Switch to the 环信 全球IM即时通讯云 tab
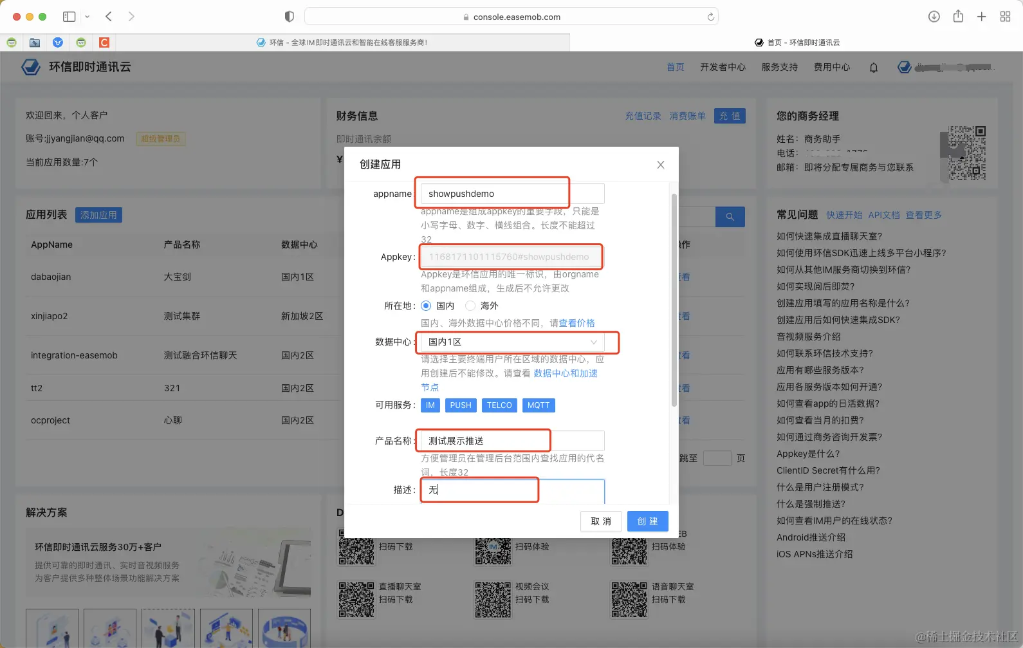This screenshot has width=1023, height=648. [342, 42]
